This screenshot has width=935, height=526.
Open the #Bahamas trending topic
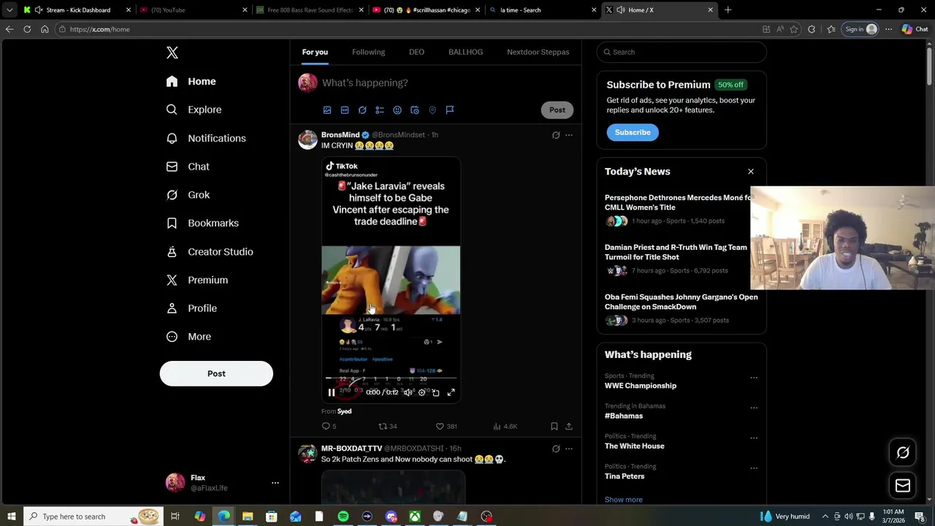point(624,416)
